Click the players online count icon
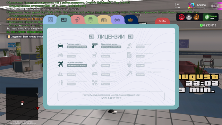This screenshot has height=125, width=222. [x=176, y=5]
